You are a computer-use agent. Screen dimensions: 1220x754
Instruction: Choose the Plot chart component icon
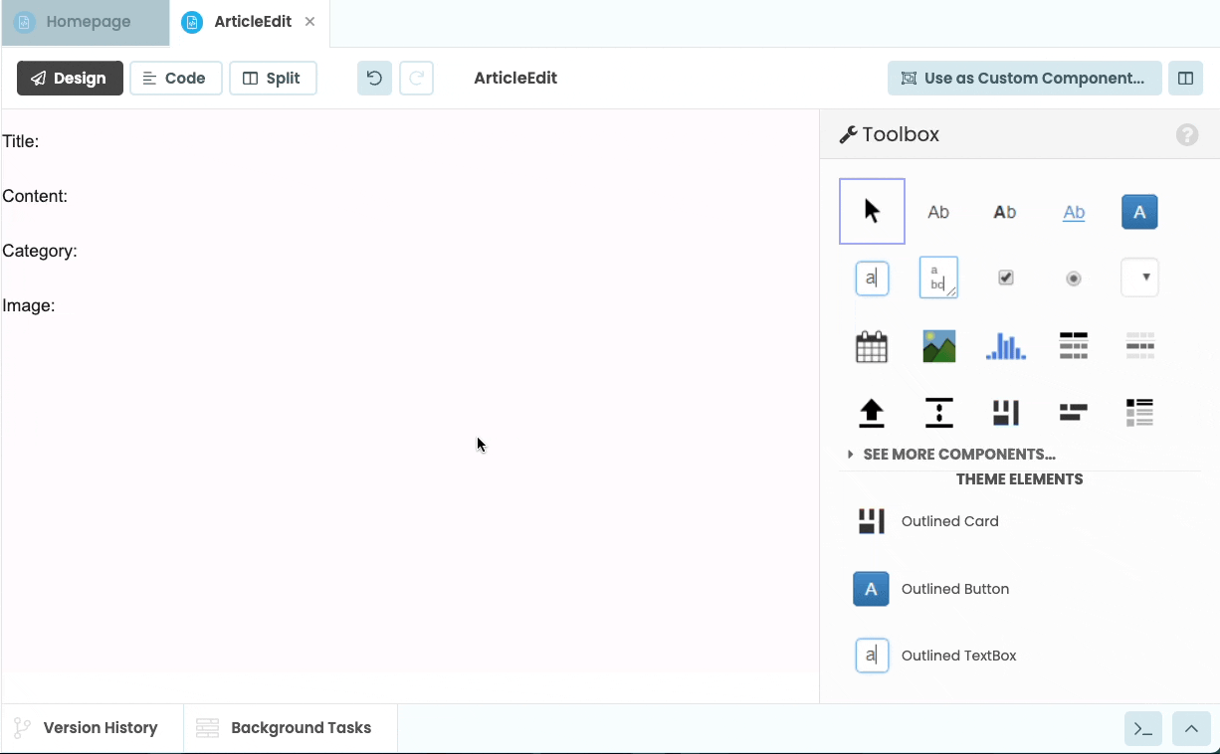pos(1005,346)
